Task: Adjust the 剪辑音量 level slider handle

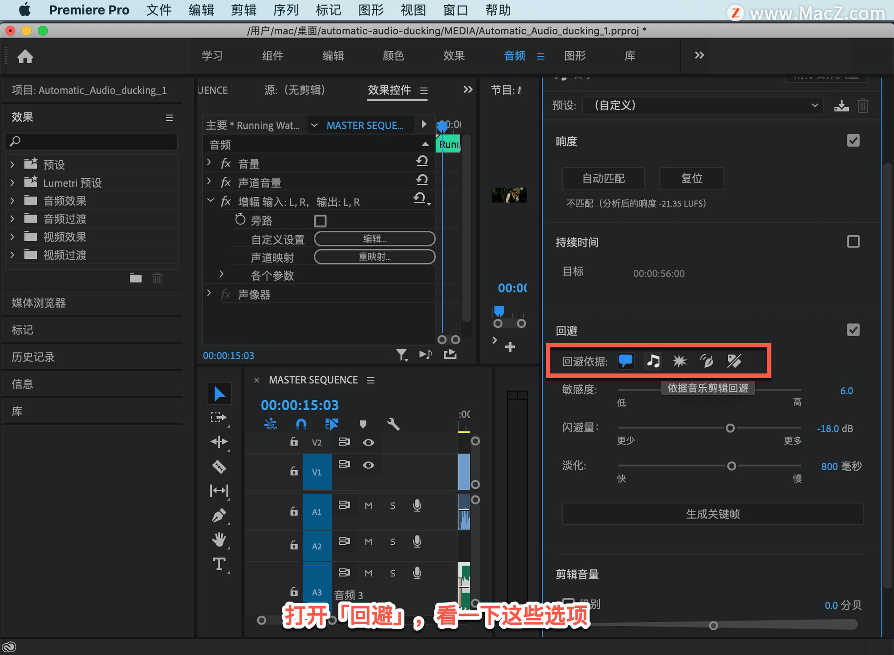Action: pos(713,626)
